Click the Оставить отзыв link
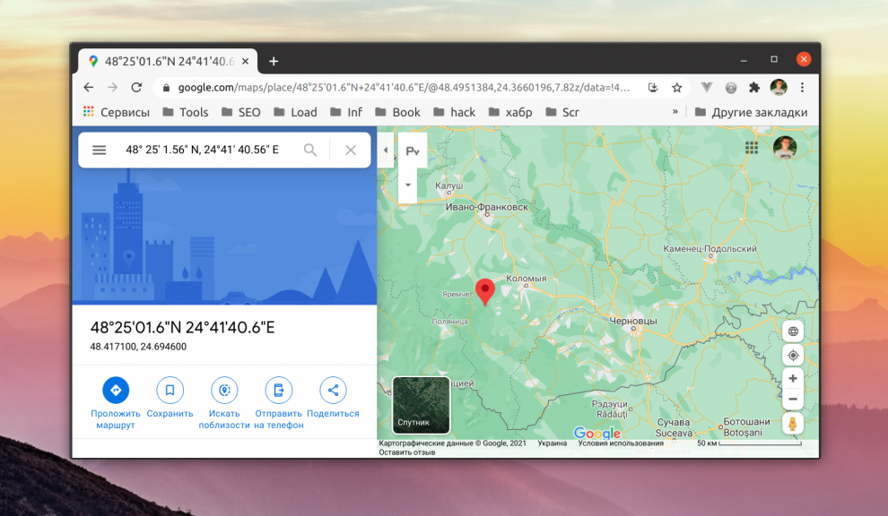This screenshot has width=888, height=516. click(406, 452)
